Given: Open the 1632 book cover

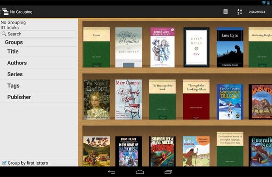Looking at the screenshot, I should pos(97,151).
